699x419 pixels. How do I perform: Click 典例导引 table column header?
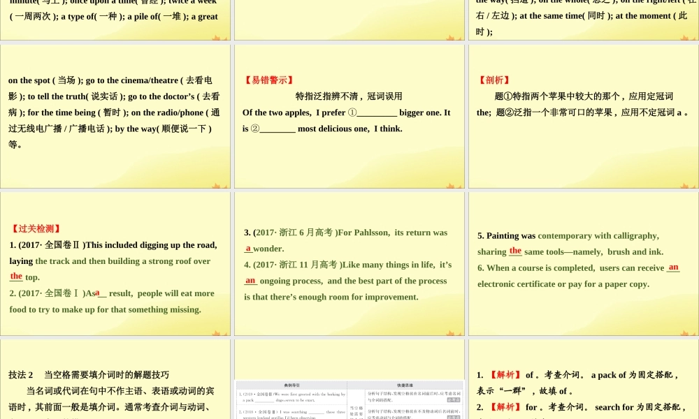tap(291, 385)
